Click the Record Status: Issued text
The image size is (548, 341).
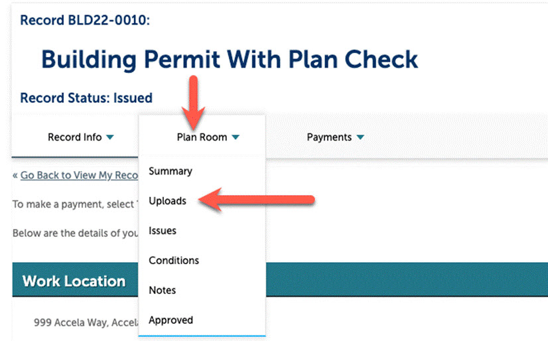click(86, 98)
